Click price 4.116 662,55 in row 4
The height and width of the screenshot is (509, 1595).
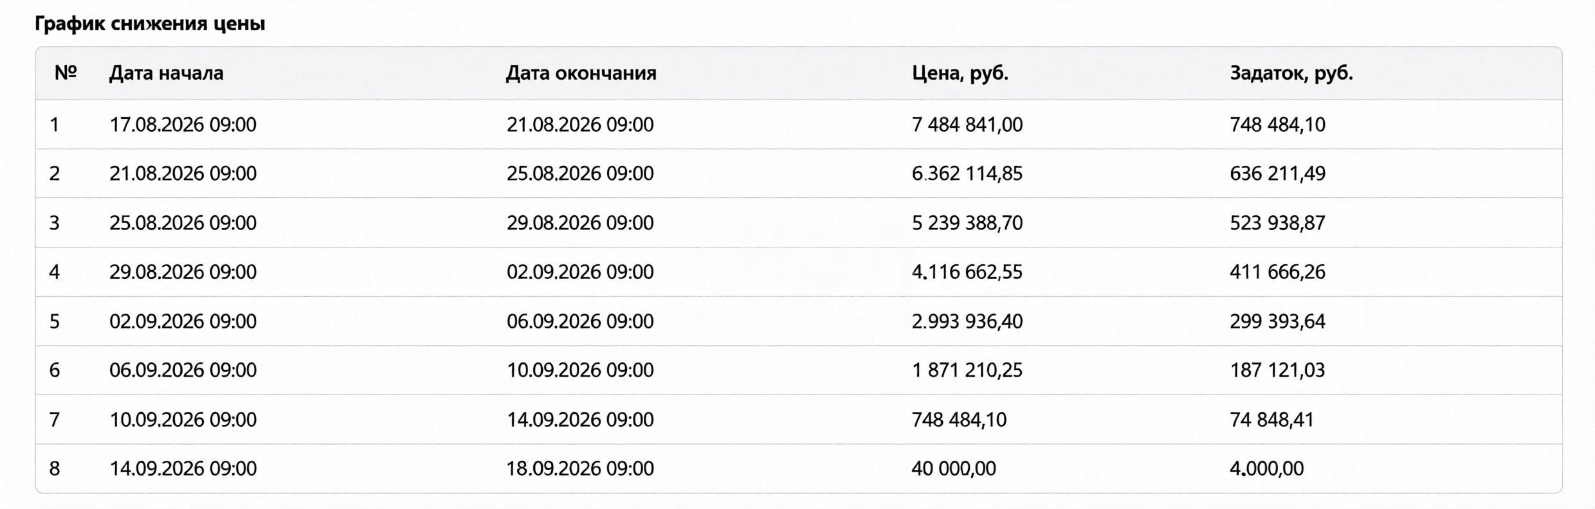coord(967,272)
